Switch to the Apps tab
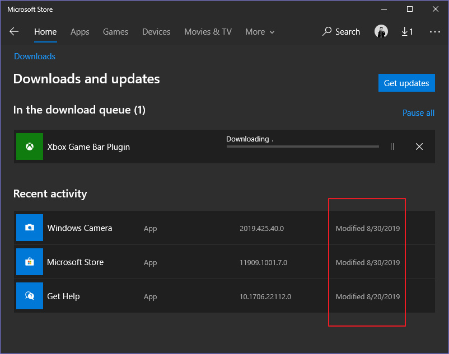The width and height of the screenshot is (449, 354). [x=80, y=32]
